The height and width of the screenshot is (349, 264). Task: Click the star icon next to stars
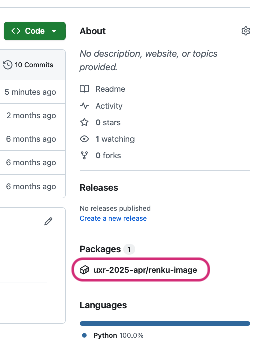pos(84,122)
